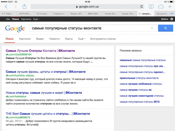The height and width of the screenshot is (131, 175).
Task: Switch to the Говорят о... tab
Action: [x=59, y=14]
